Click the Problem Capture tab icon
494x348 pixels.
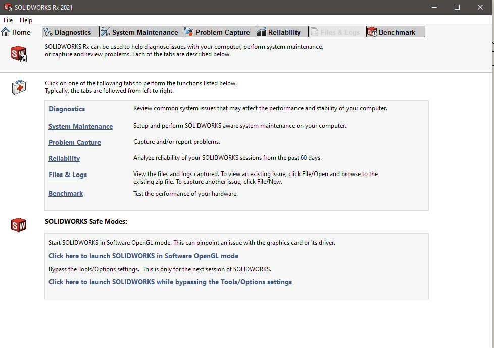click(x=189, y=32)
